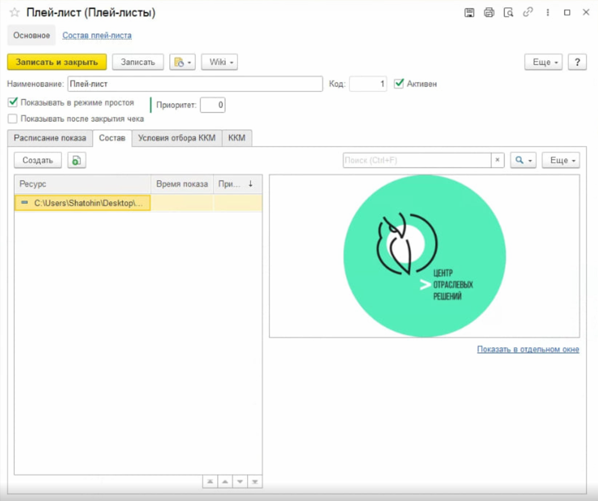Open help with the ? button
This screenshot has width=598, height=501.
[578, 62]
